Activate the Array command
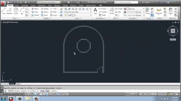The height and width of the screenshot is (101, 181). click(x=53, y=15)
